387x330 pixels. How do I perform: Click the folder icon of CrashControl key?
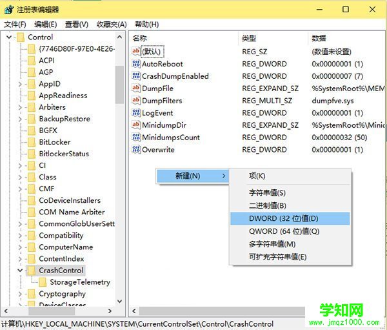pos(32,271)
